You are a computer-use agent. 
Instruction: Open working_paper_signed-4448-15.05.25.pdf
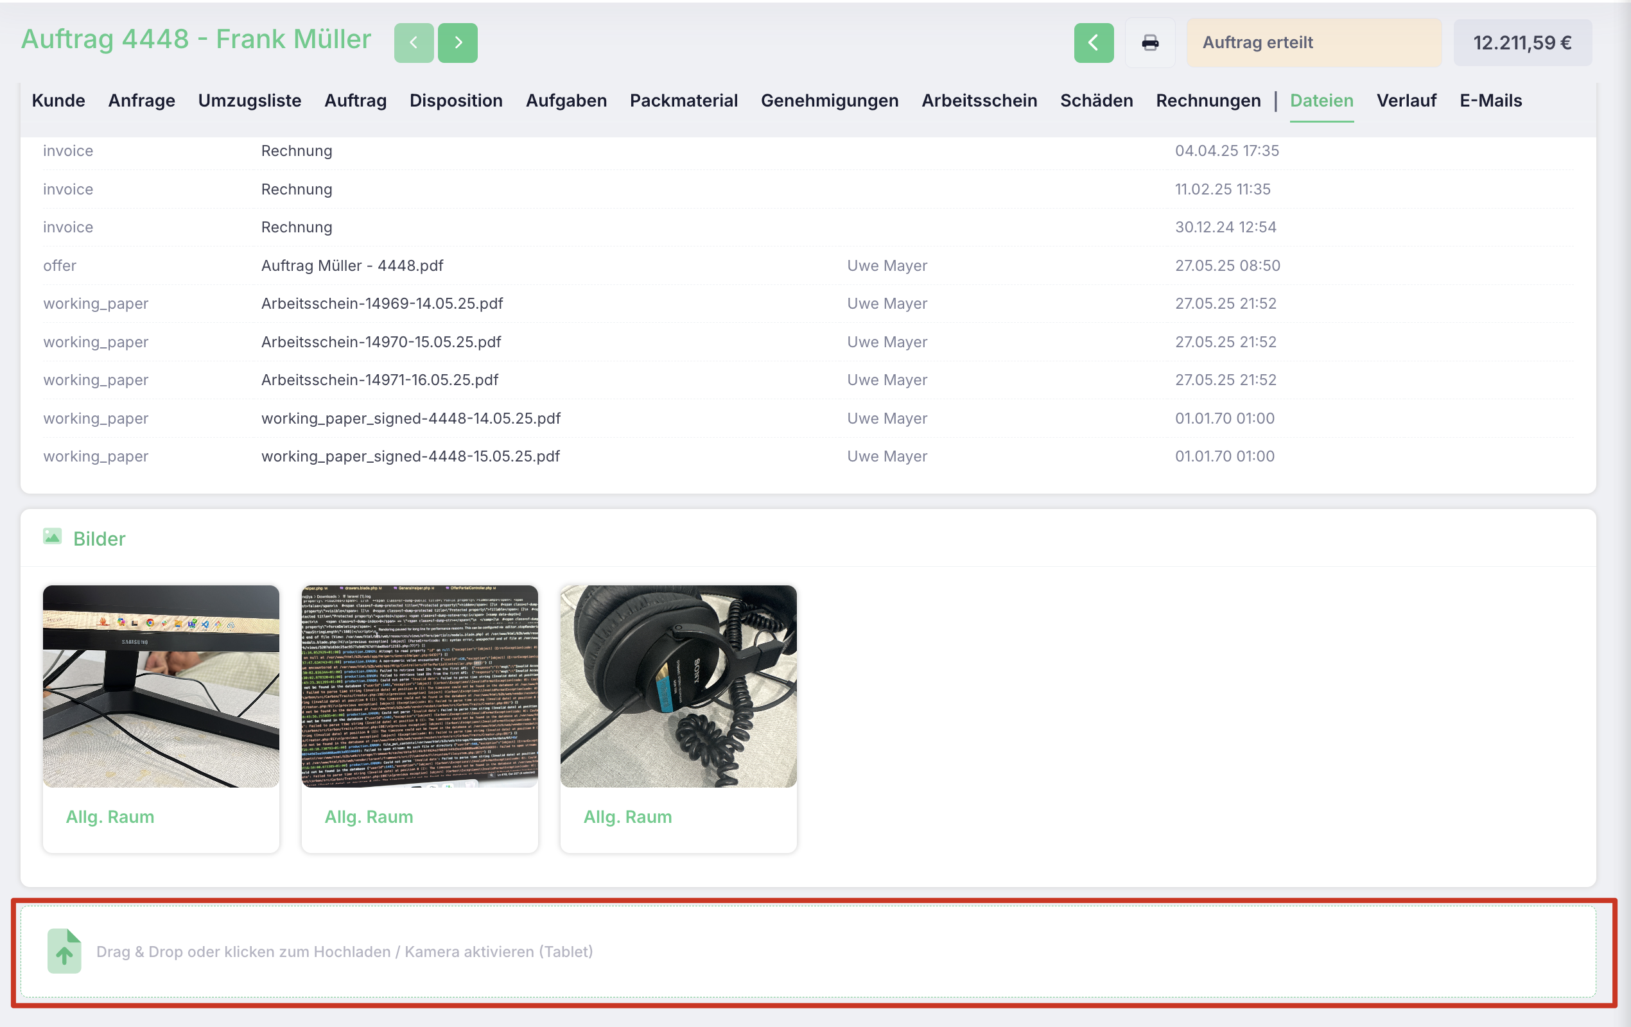(x=410, y=457)
